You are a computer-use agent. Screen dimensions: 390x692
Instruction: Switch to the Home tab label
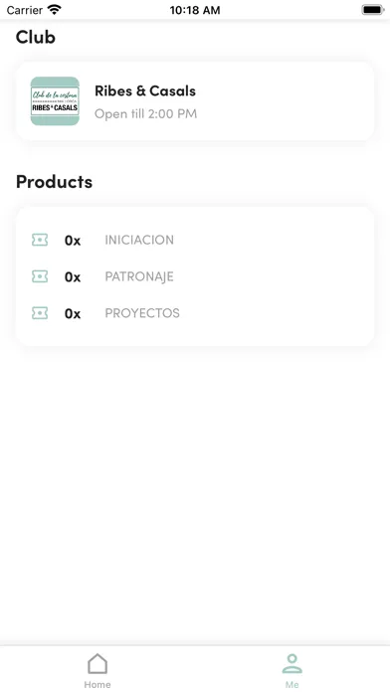pyautogui.click(x=97, y=684)
